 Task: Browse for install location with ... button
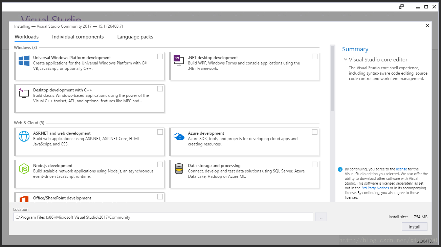click(x=321, y=217)
